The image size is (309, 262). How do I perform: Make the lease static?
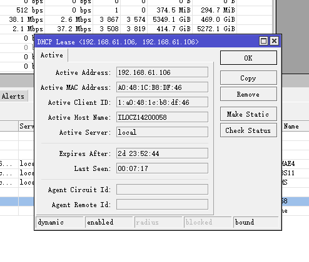[248, 114]
